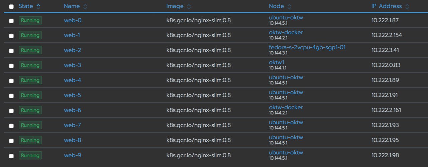The width and height of the screenshot is (428, 167).
Task: Click the Running badge for web-9
Action: [30, 155]
